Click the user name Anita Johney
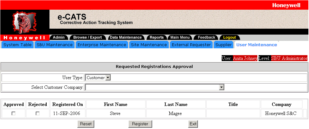Image resolution: width=309 pixels, height=129 pixels. (245, 58)
